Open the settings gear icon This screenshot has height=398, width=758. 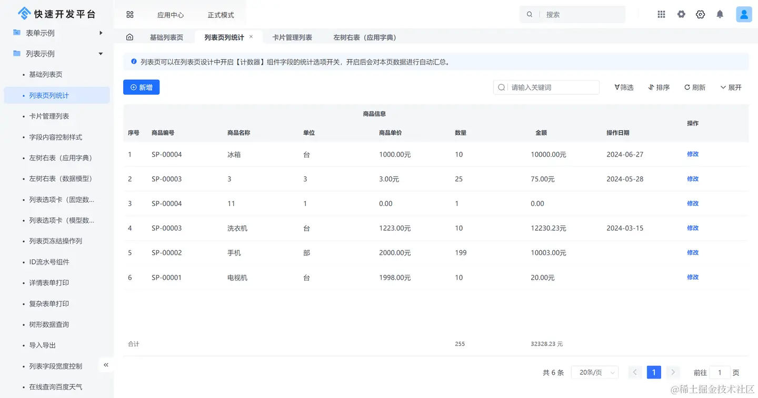(x=681, y=15)
